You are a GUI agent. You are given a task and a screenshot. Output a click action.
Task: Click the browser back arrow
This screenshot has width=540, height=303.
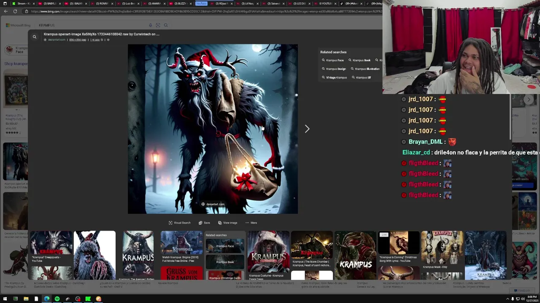[5, 11]
